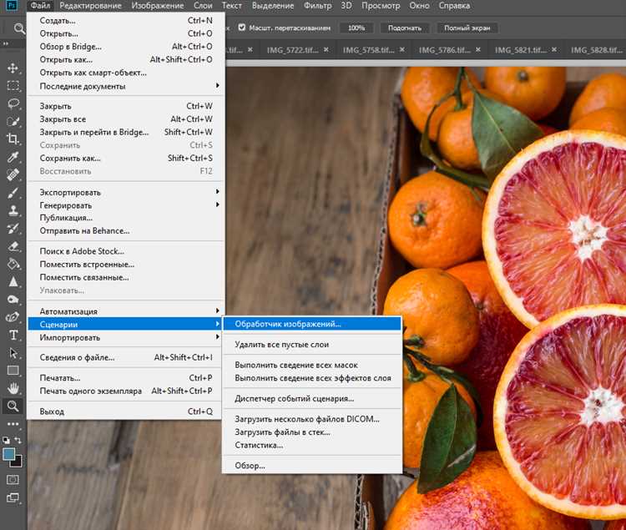
Task: Select the Zoom magnifier tool in toolbar
Action: (x=13, y=406)
